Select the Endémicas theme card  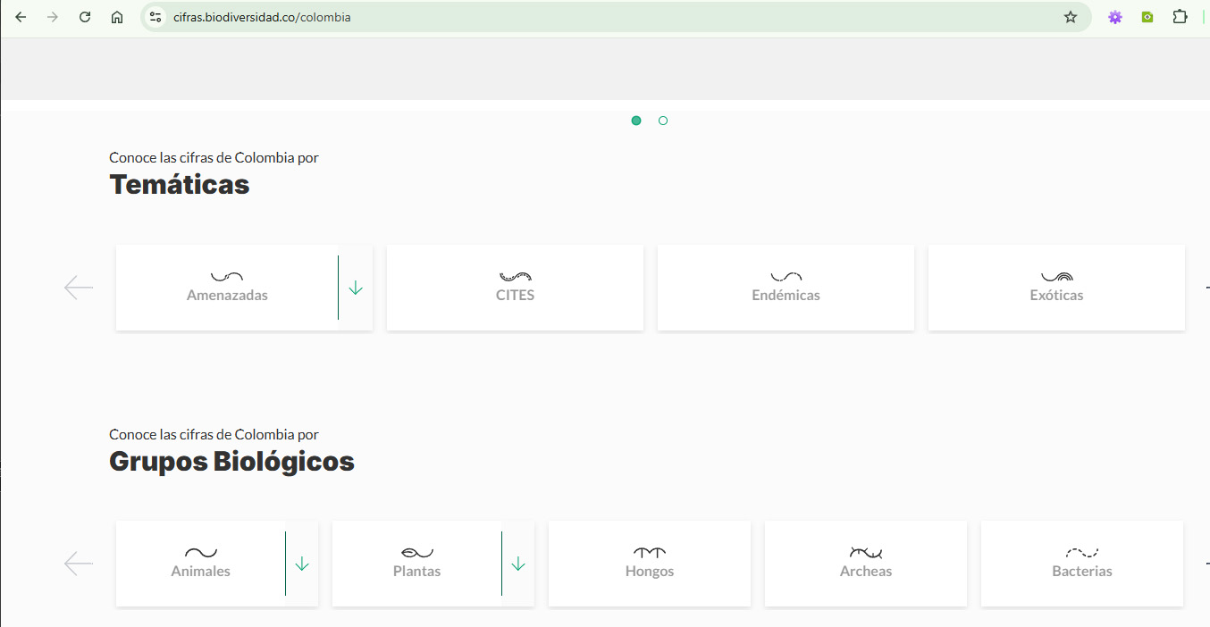pos(786,288)
